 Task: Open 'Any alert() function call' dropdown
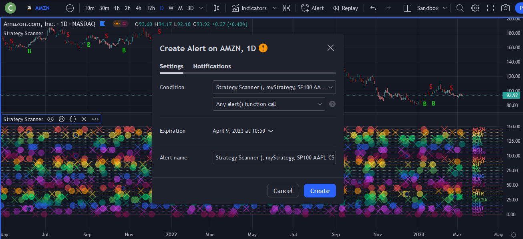pos(269,104)
